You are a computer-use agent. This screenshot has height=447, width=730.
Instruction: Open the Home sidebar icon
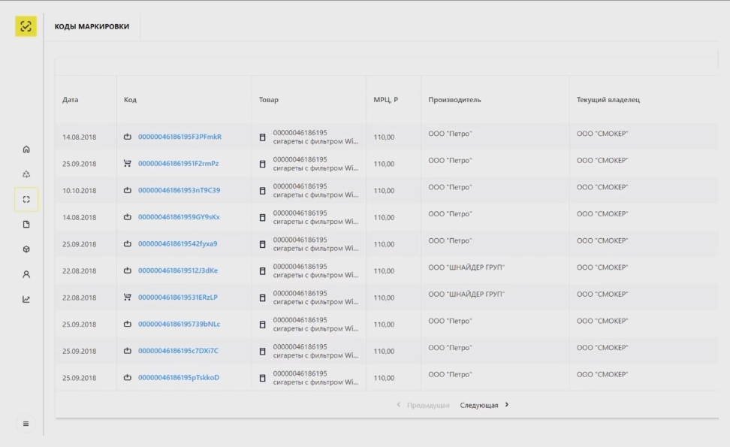pyautogui.click(x=26, y=150)
